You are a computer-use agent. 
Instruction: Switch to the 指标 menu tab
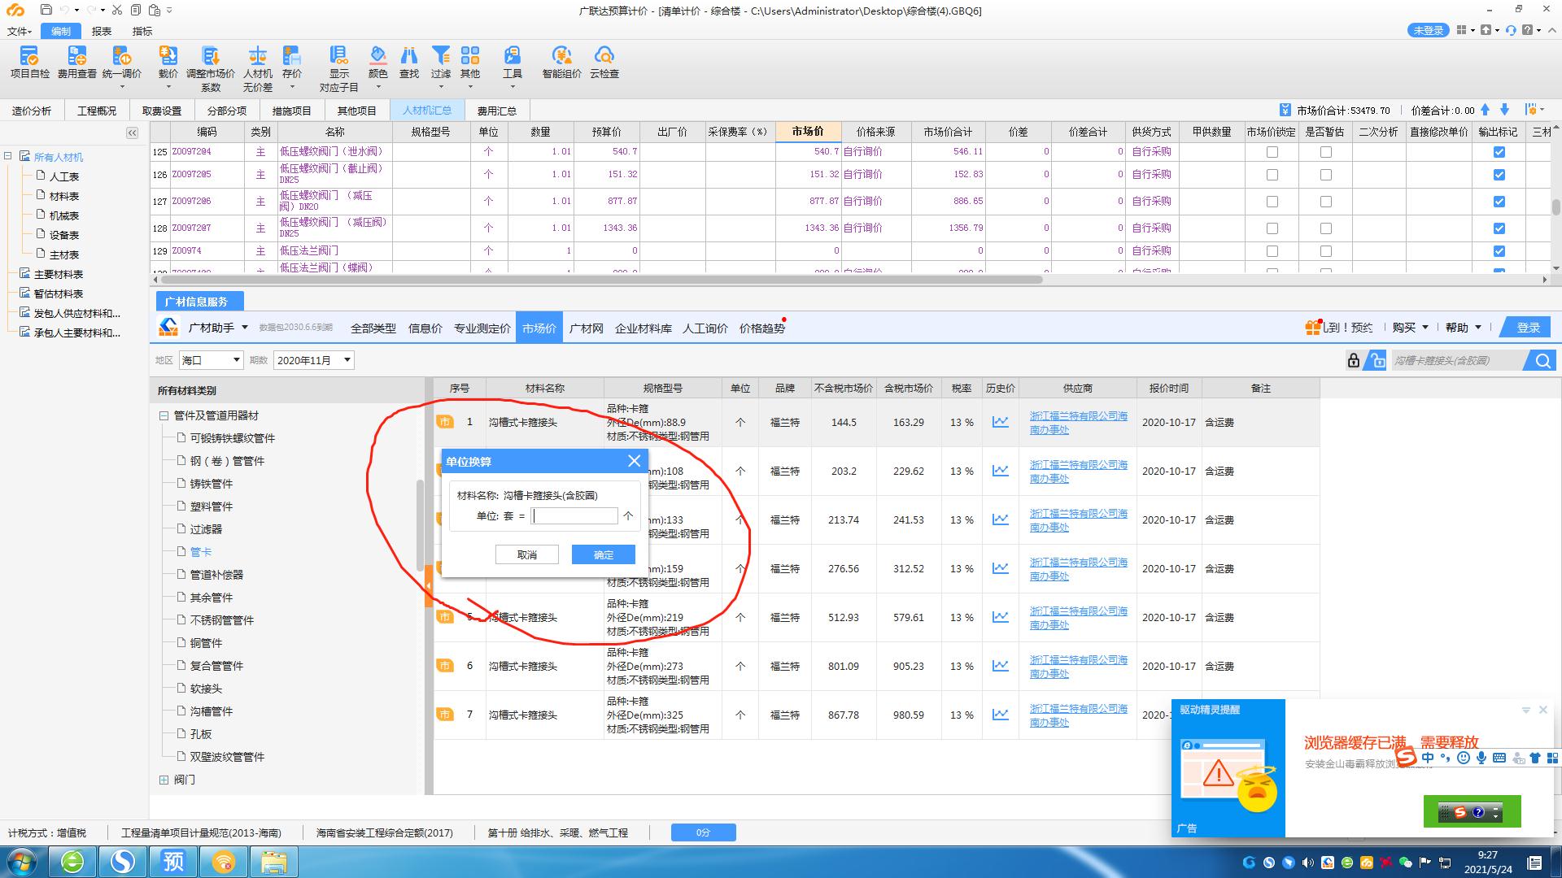(142, 31)
